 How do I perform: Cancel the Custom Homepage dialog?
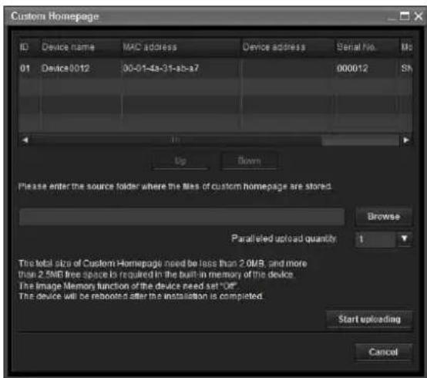[383, 352]
